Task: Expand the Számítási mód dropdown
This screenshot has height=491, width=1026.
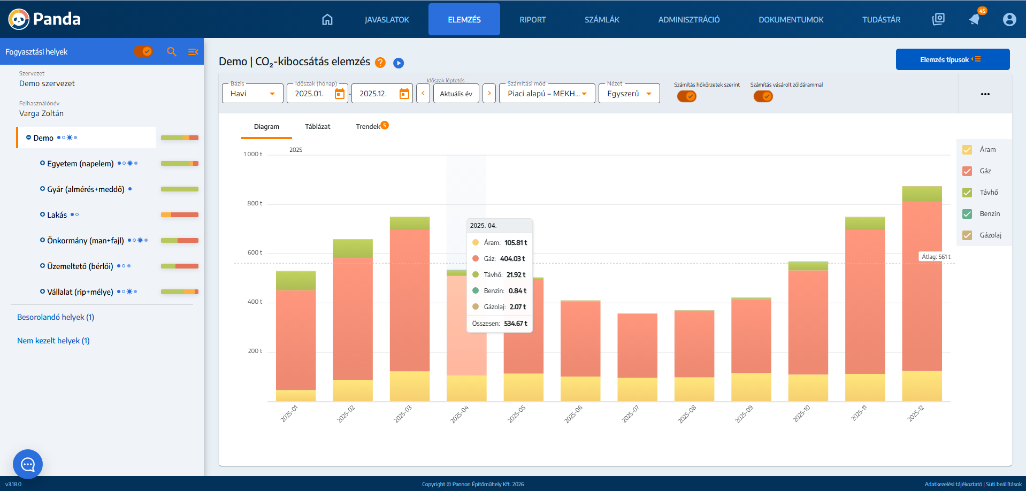Action: [x=547, y=94]
